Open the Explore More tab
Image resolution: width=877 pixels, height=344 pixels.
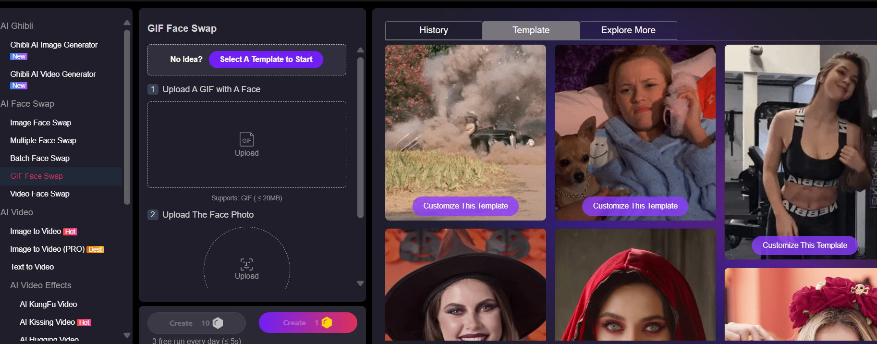point(628,30)
